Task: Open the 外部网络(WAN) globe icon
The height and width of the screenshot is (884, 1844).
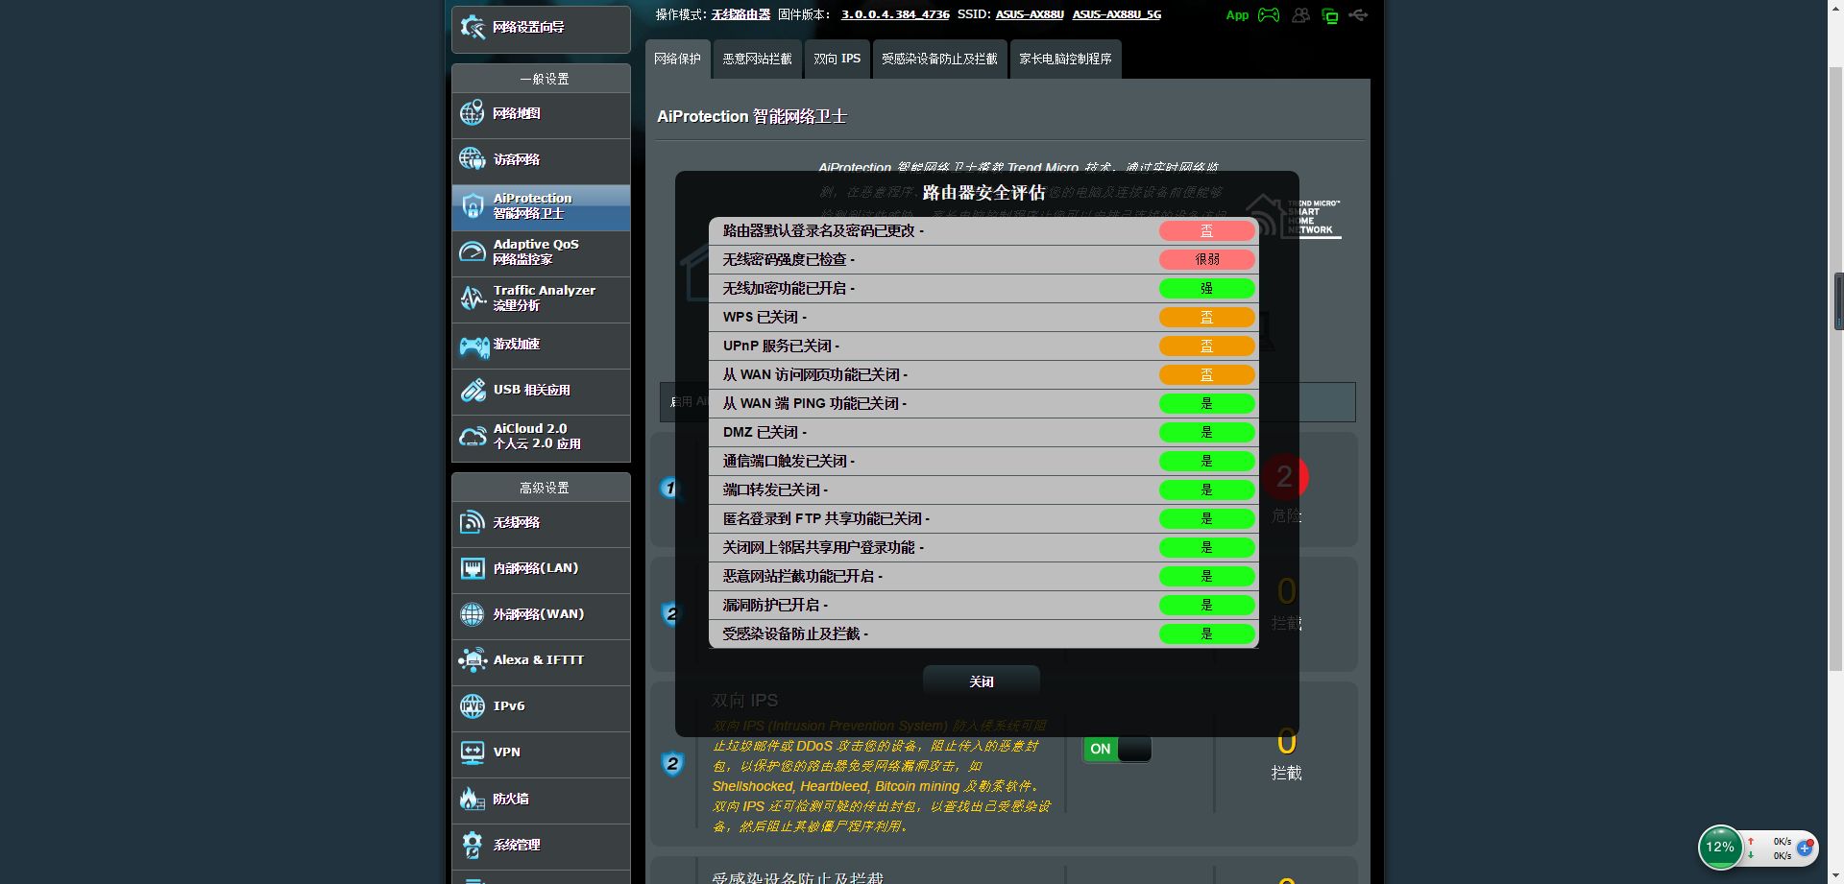Action: pos(472,614)
